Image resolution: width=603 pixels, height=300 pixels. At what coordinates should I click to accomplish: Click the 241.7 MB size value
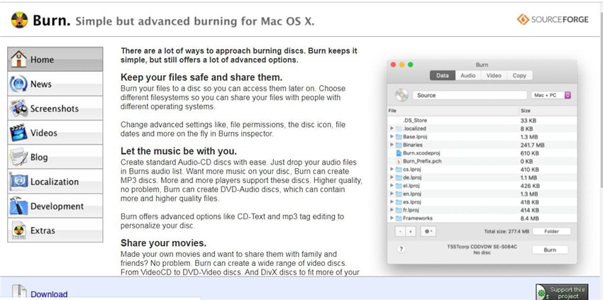pyautogui.click(x=533, y=145)
